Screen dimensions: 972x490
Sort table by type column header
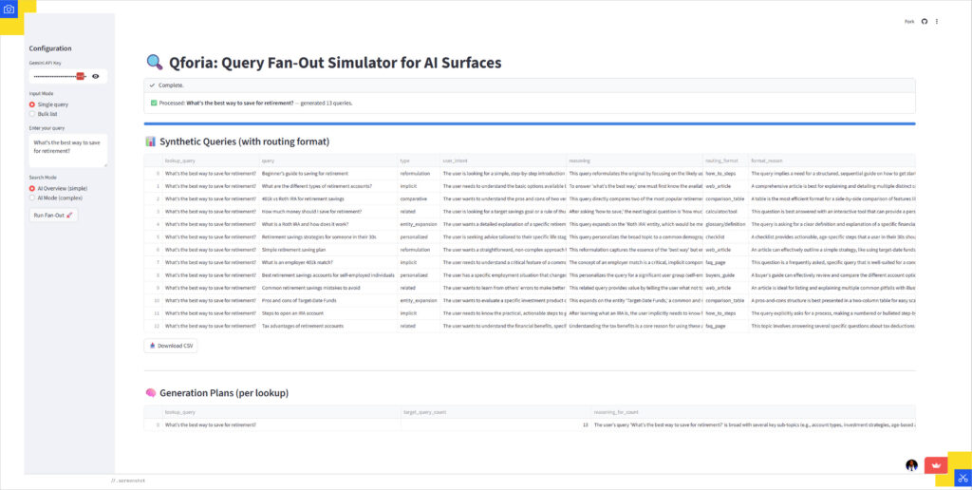405,160
